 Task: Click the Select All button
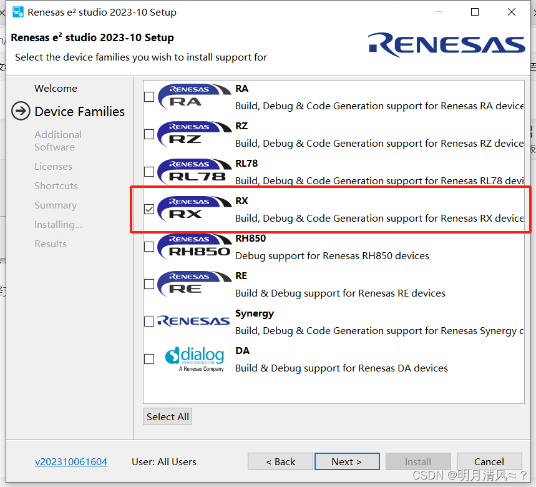click(168, 416)
